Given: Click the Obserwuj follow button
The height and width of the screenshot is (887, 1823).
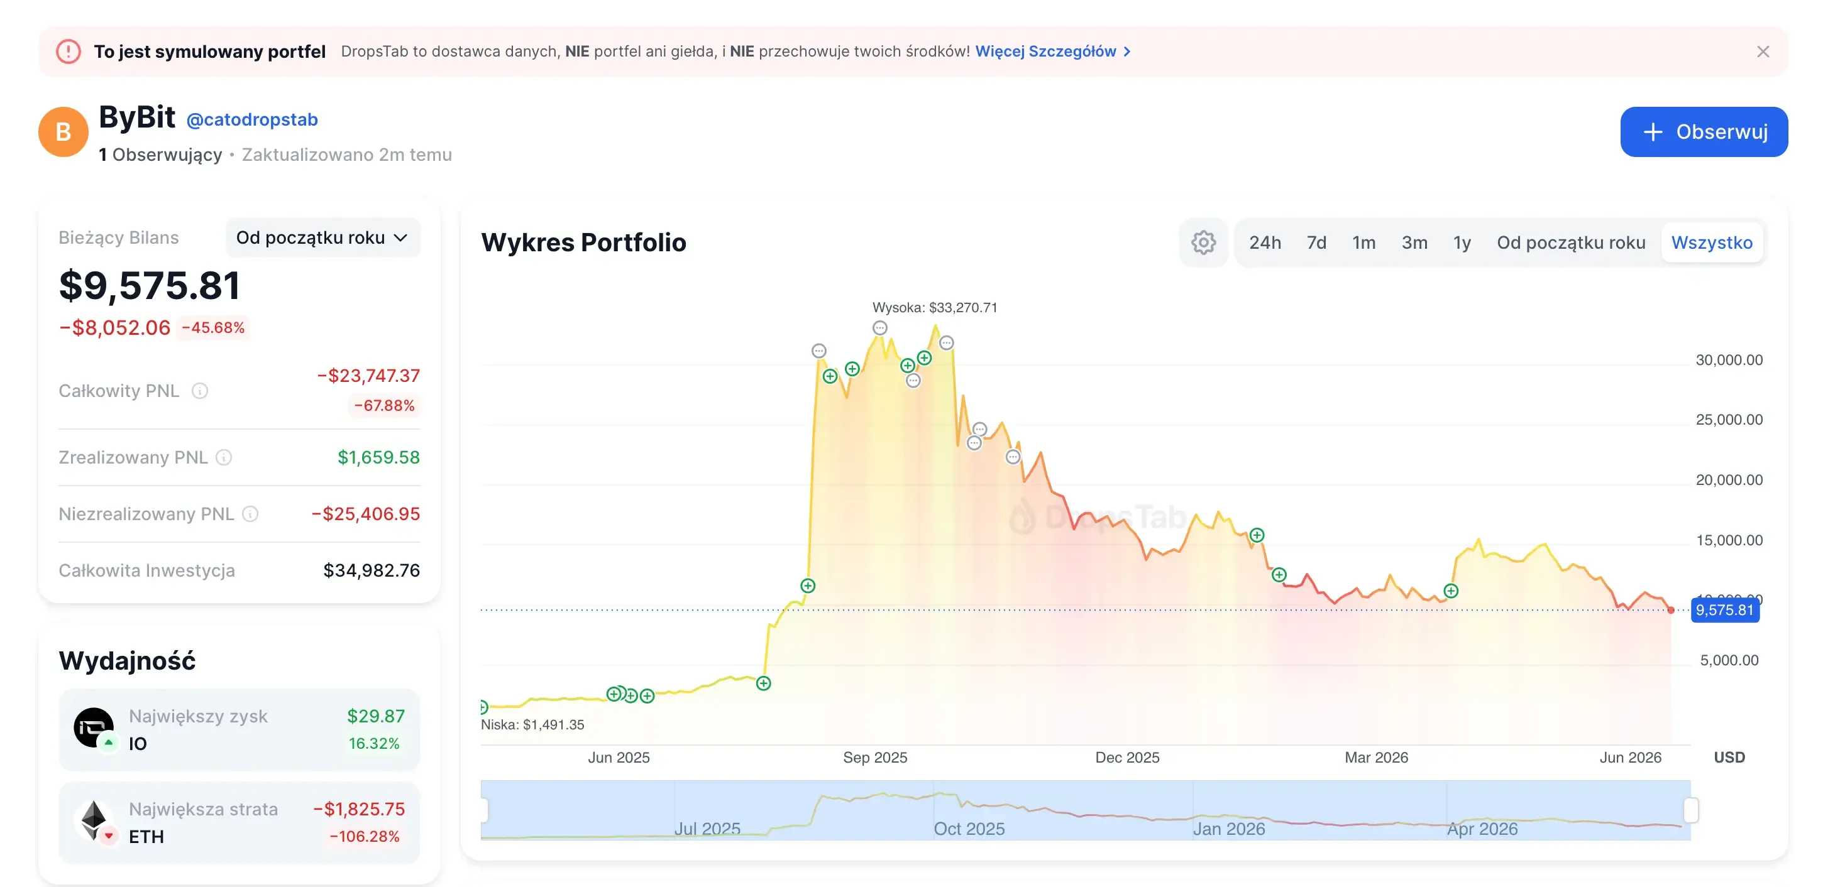Looking at the screenshot, I should (x=1704, y=133).
